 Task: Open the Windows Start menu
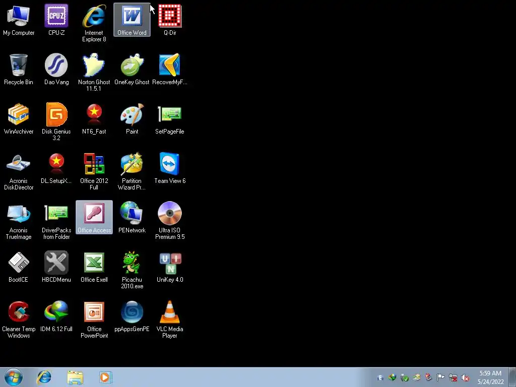pos(14,377)
